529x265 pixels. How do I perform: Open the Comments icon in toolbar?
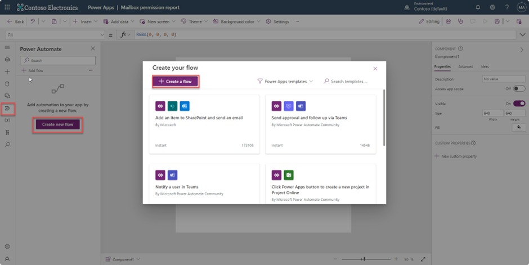pyautogui.click(x=473, y=21)
